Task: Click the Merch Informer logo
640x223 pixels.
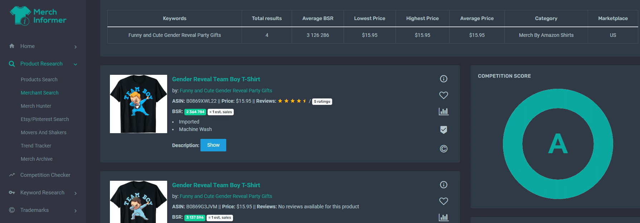Action: (38, 16)
